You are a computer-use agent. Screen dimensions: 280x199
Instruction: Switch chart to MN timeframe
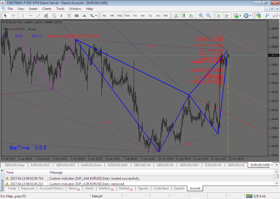point(166,16)
